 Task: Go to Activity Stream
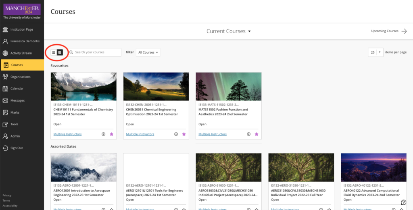coord(22,53)
